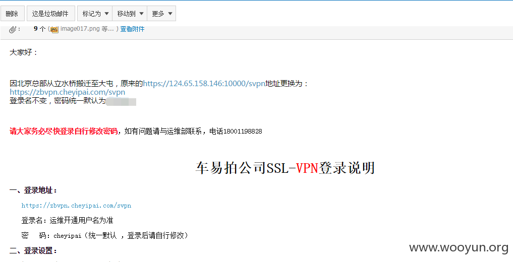Click the default password text cheyipai
This screenshot has width=513, height=262.
click(x=68, y=235)
